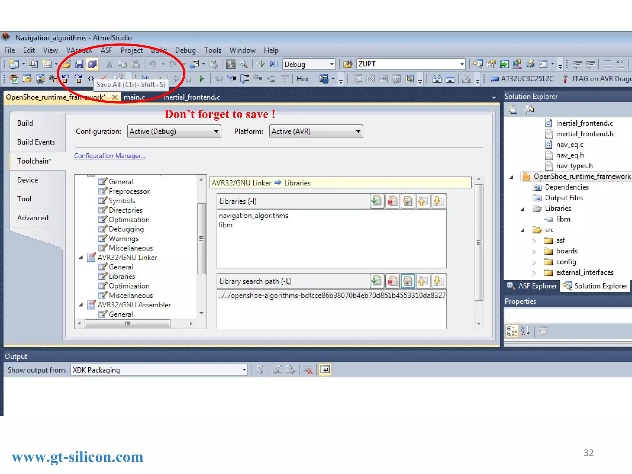Open the Configuration Manager link

point(110,156)
